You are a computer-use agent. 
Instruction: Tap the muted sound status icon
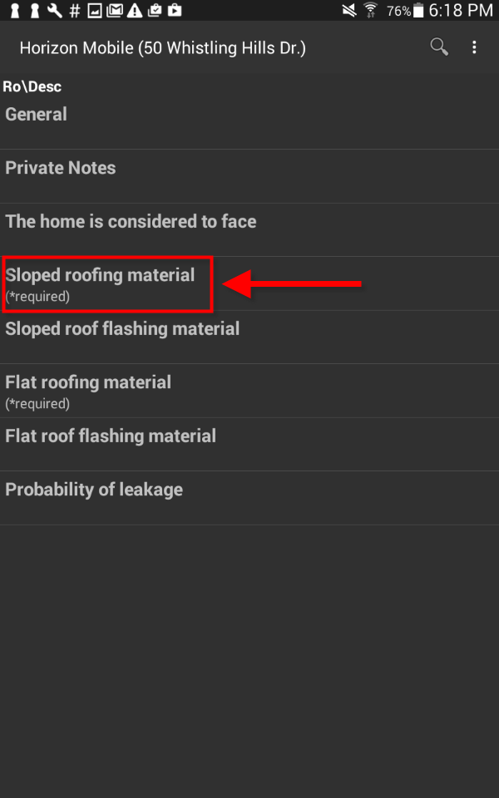349,11
